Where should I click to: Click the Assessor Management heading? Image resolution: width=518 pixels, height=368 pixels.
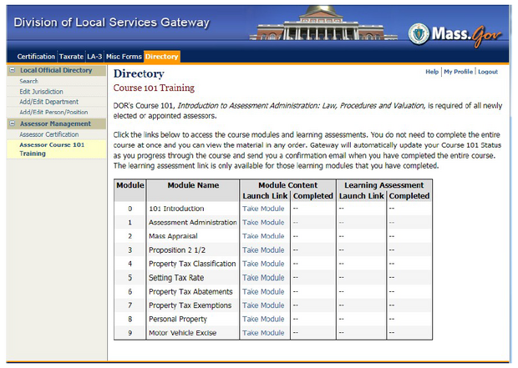pyautogui.click(x=55, y=124)
